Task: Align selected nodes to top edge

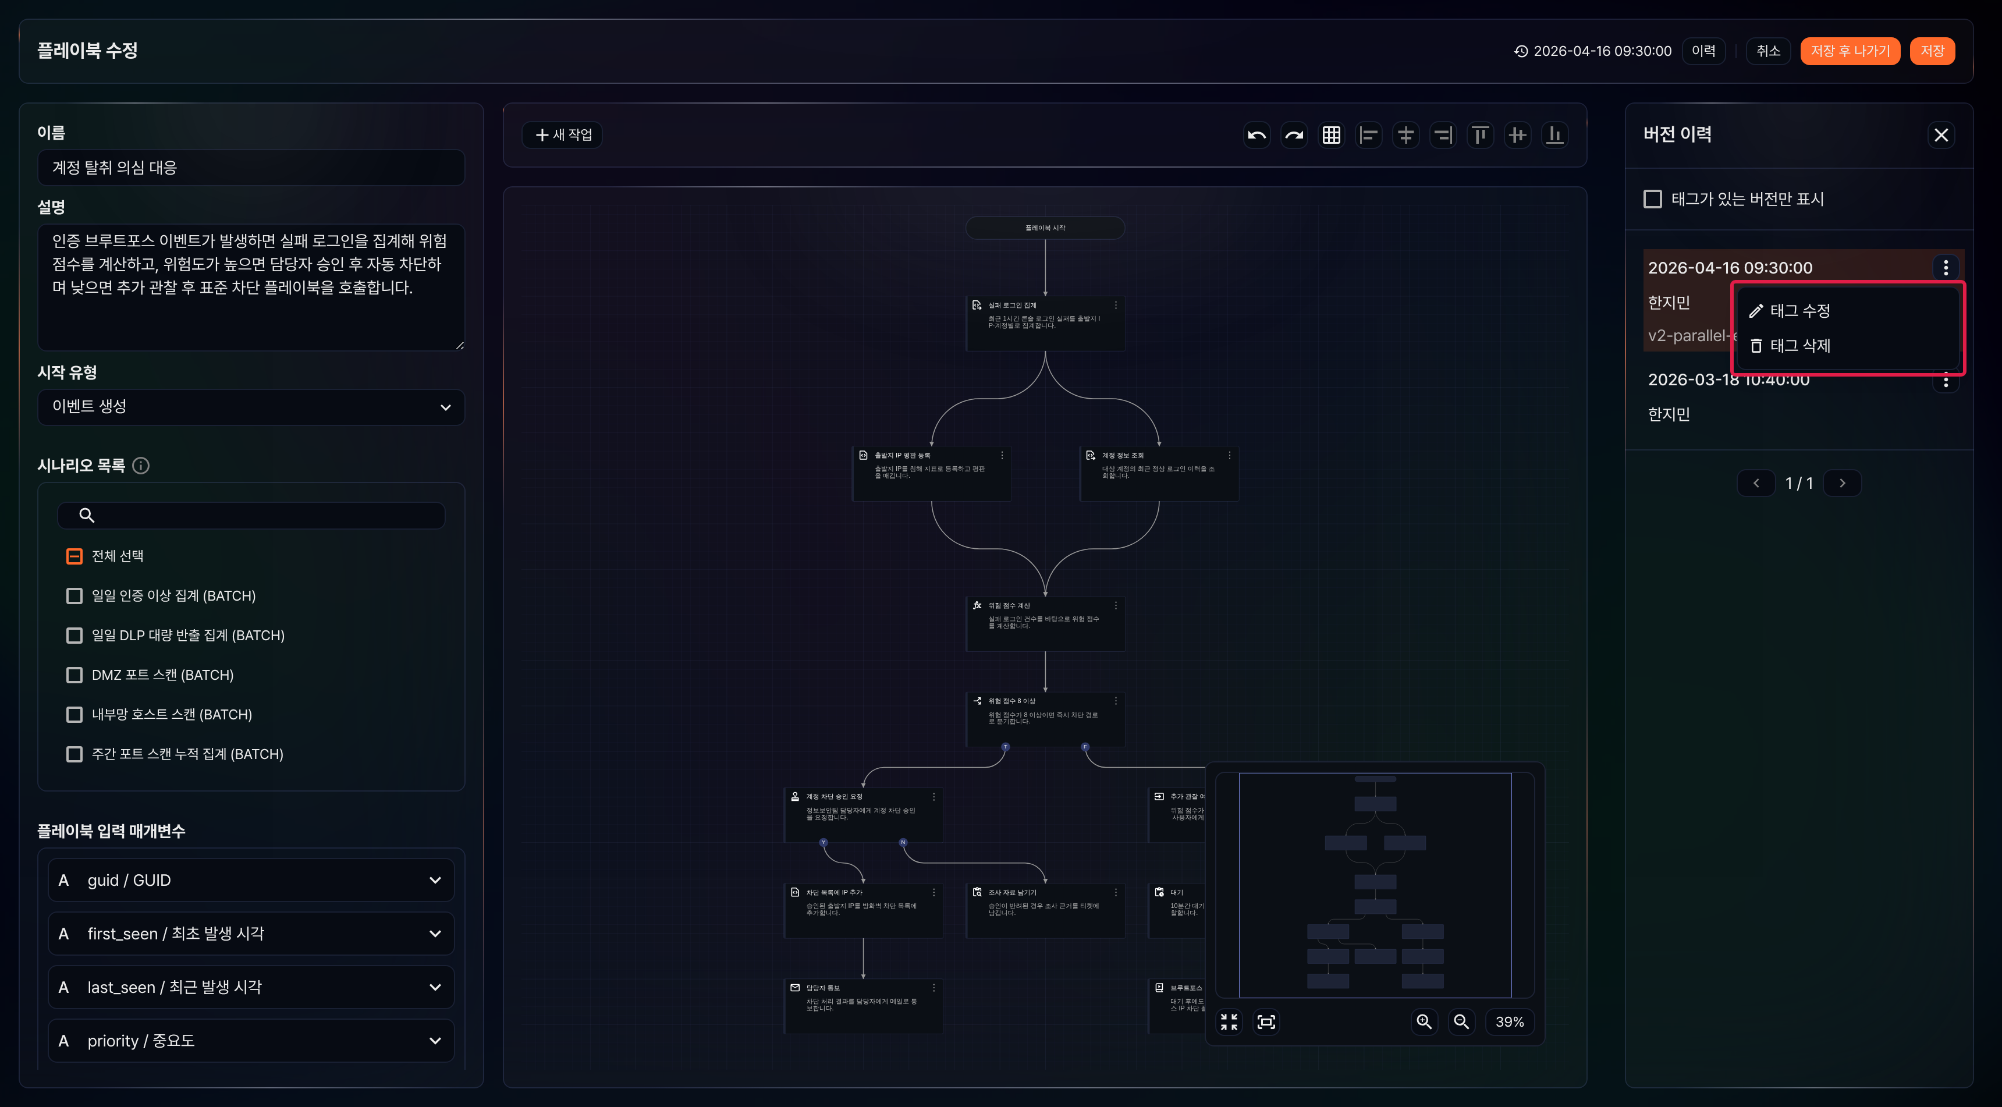Action: (x=1481, y=135)
